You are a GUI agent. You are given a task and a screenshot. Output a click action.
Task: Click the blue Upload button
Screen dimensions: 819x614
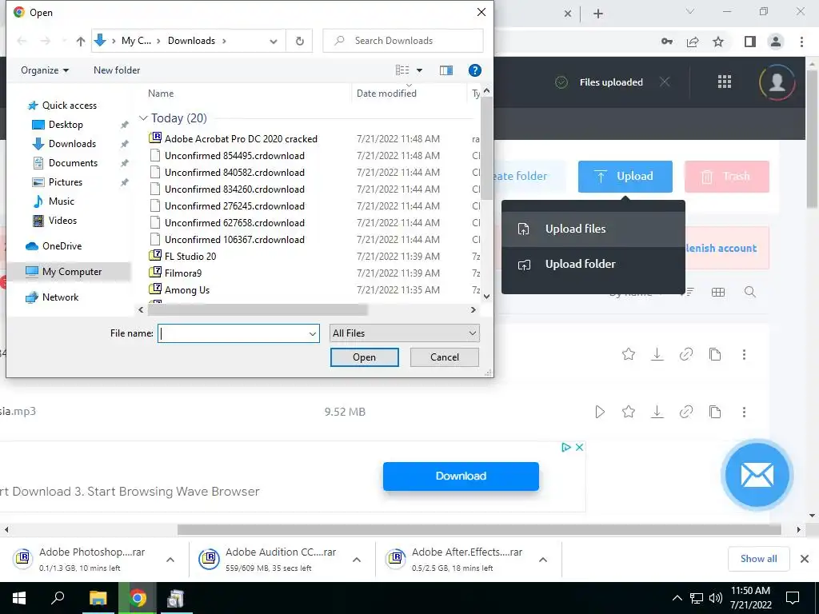click(x=625, y=177)
